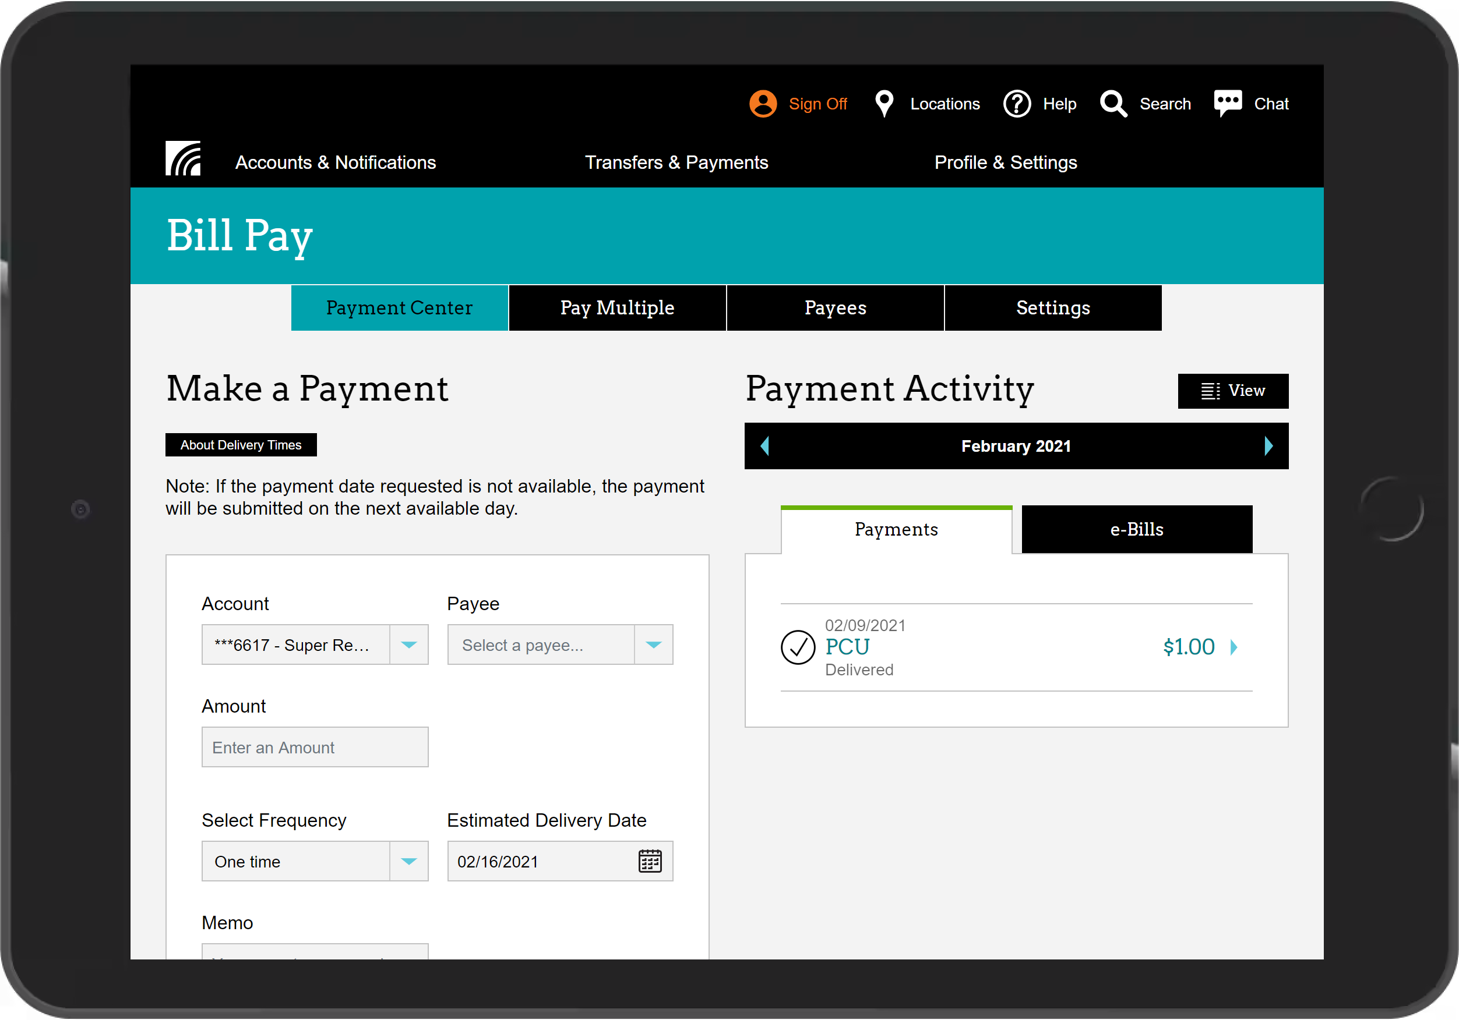Viewport: 1459px width, 1020px height.
Task: Click the View button in Payment Activity
Action: (x=1232, y=391)
